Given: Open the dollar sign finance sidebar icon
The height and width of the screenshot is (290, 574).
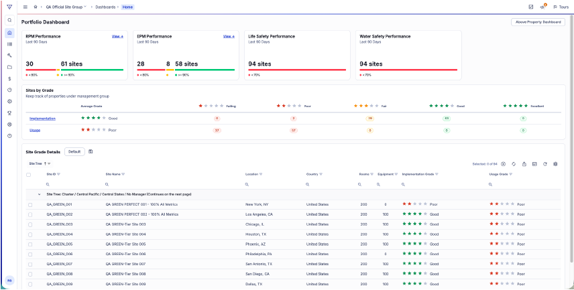Looking at the screenshot, I should pyautogui.click(x=9, y=78).
